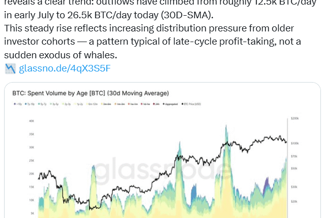Open the glassno.de/4qX3S5F link

65,68
